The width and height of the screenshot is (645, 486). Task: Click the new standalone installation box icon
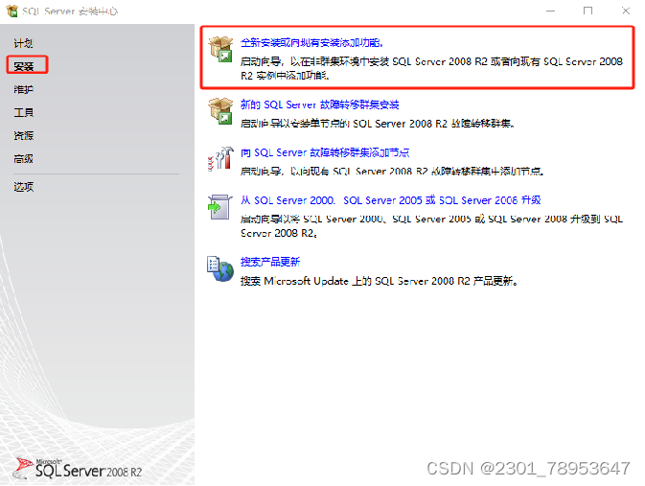click(x=220, y=50)
